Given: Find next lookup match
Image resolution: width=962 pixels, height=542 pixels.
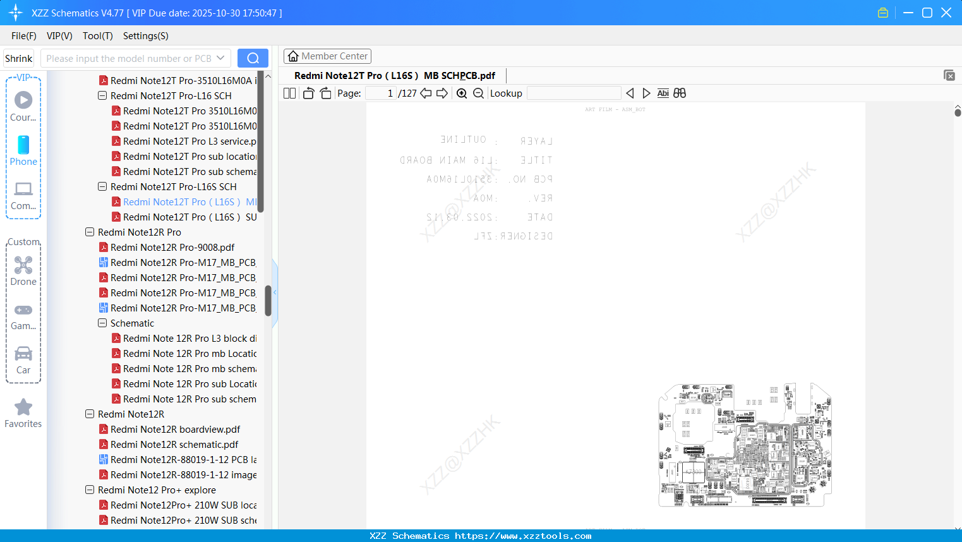Looking at the screenshot, I should click(x=646, y=93).
